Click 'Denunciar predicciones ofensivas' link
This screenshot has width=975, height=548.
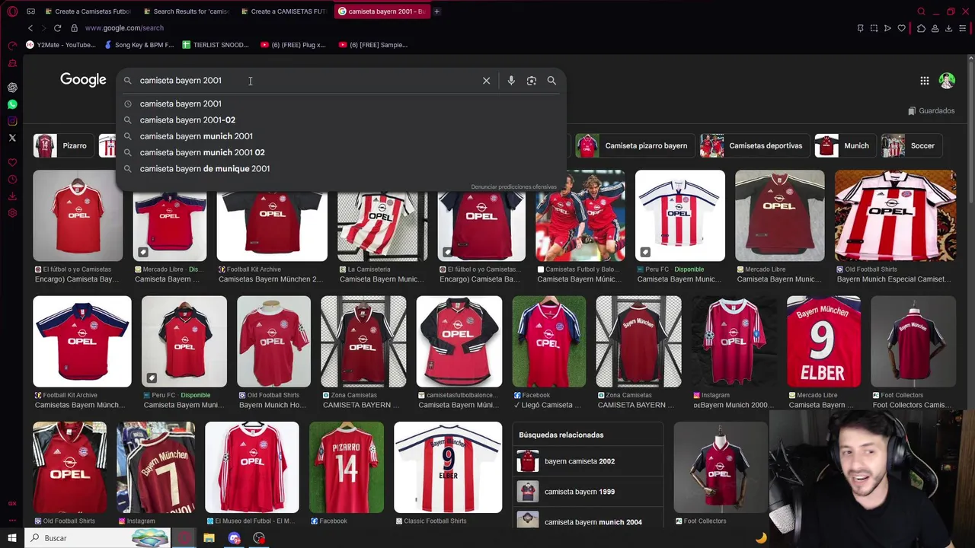point(513,186)
